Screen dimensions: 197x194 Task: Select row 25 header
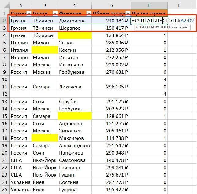(x=5, y=189)
